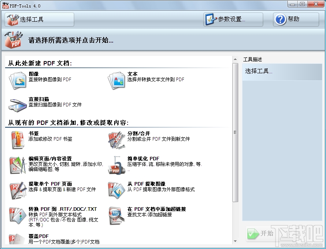Click the tool list scrollbar up arrow
Screen dimensions: 326x249
[x=235, y=59]
